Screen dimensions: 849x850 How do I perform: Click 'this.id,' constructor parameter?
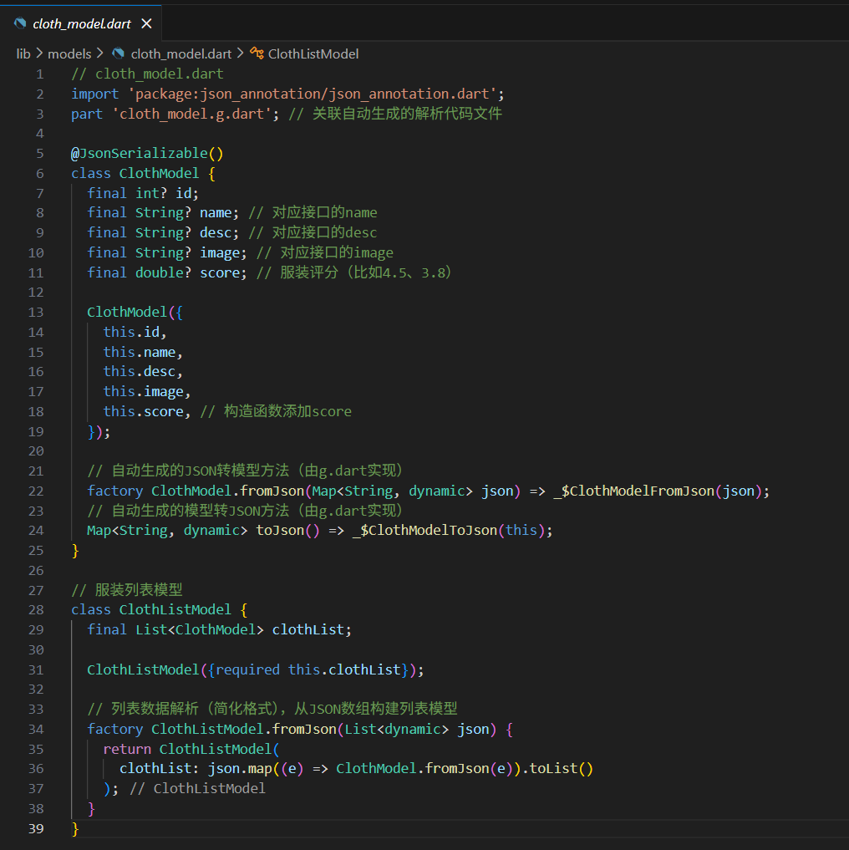135,332
